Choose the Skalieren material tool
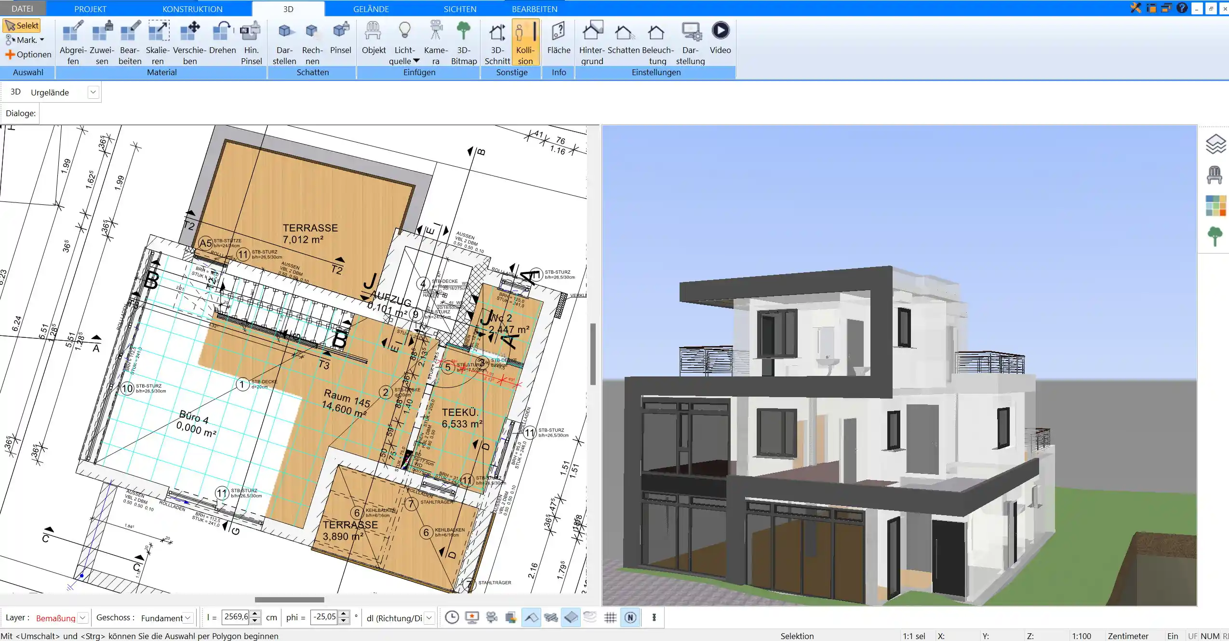The image size is (1229, 641). (x=158, y=42)
